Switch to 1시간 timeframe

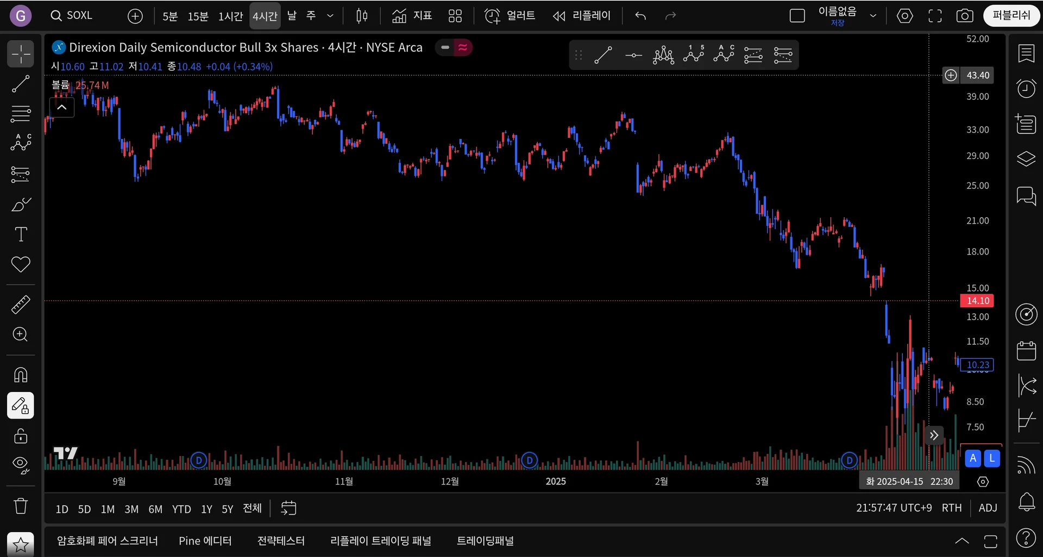click(230, 16)
